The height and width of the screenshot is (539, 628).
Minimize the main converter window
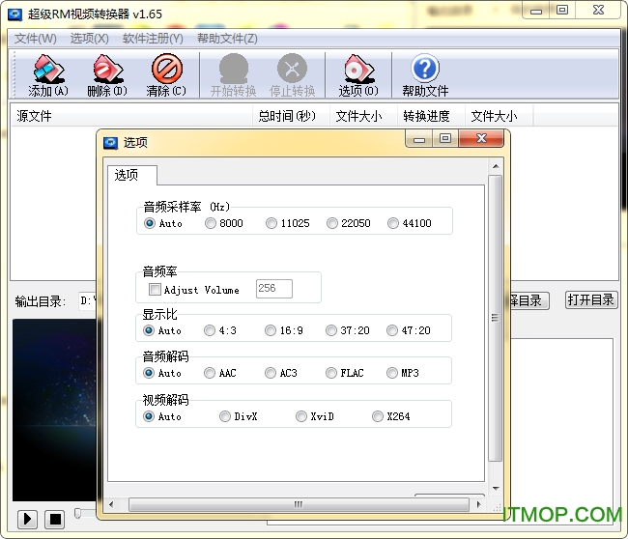point(536,11)
